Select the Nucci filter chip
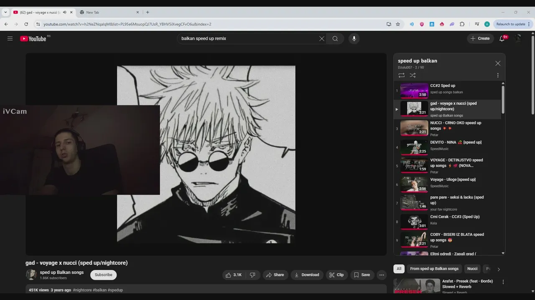 pos(472,269)
